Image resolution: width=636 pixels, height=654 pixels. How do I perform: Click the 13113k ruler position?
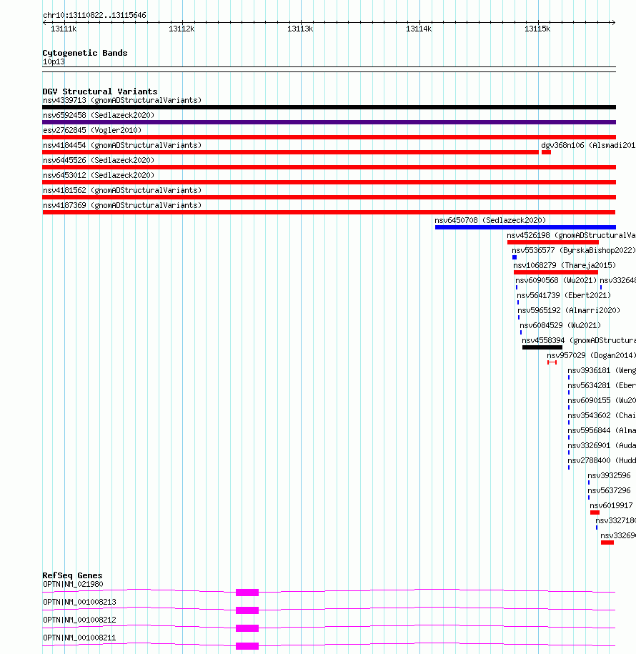(x=300, y=29)
